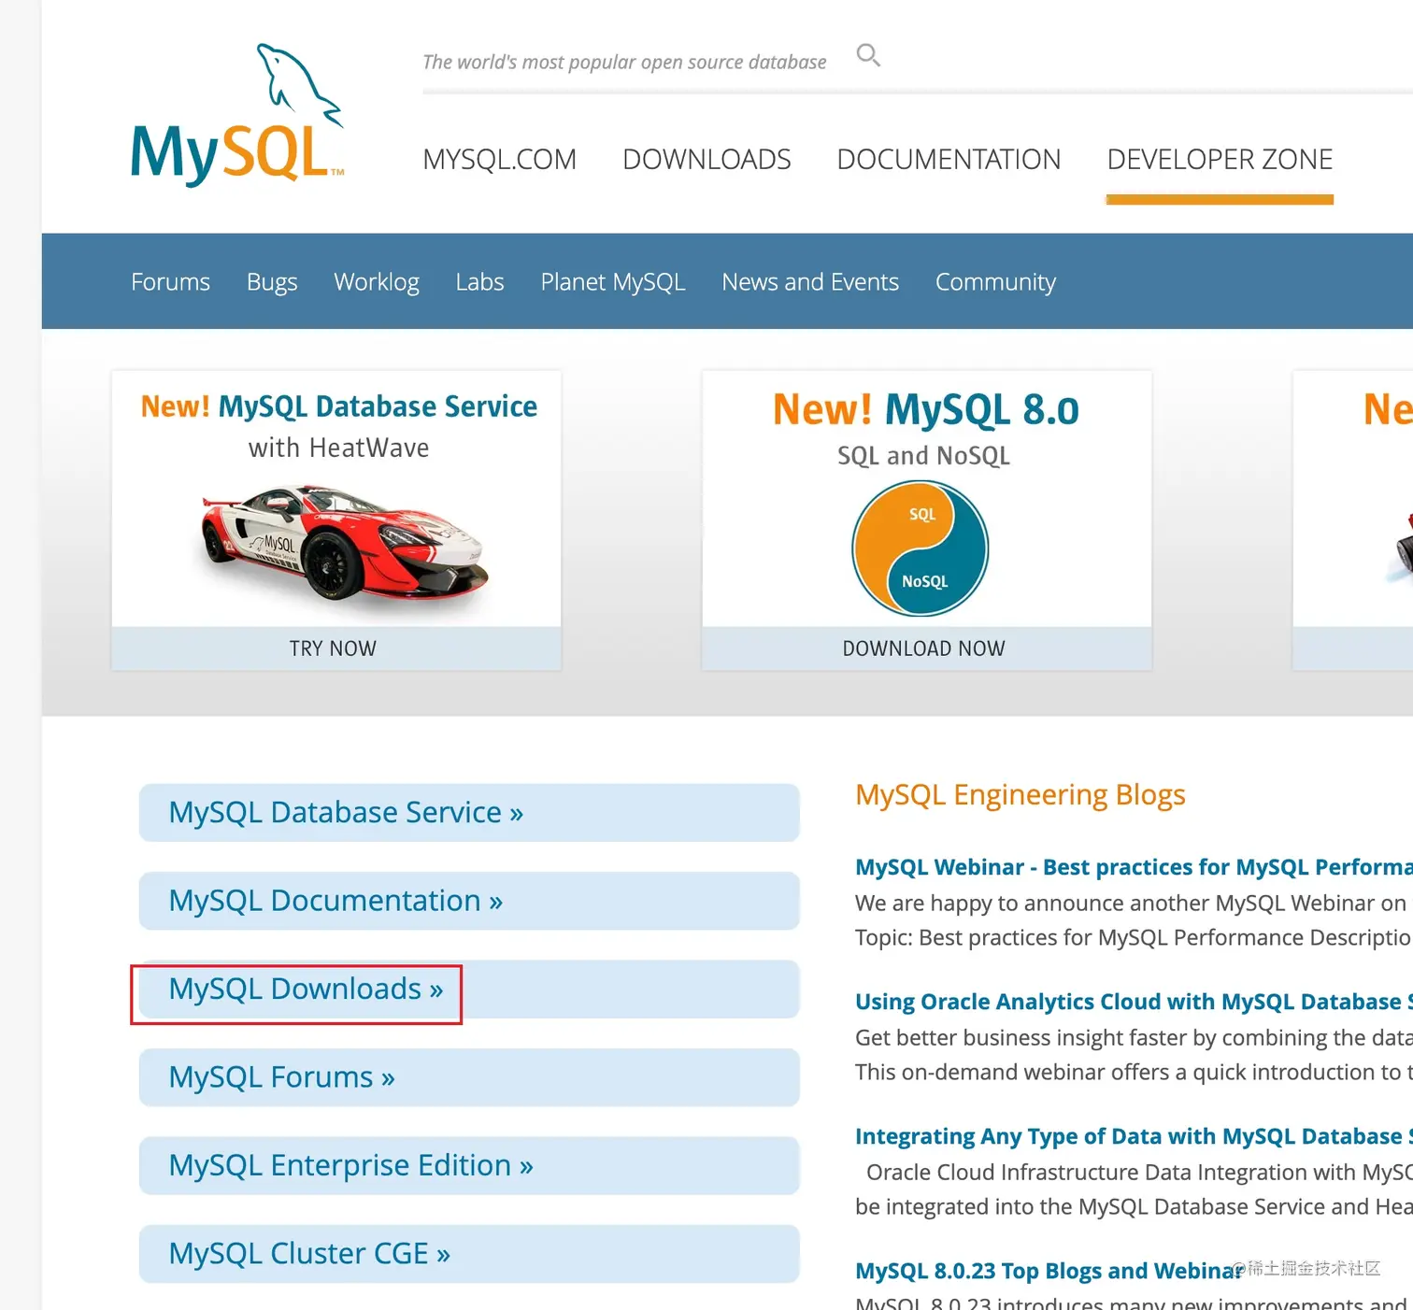1413x1310 pixels.
Task: Click the MySQL Engineering Blogs heading
Action: tap(1020, 795)
